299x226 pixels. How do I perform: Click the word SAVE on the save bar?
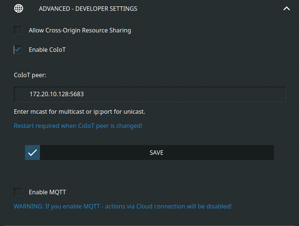click(157, 153)
